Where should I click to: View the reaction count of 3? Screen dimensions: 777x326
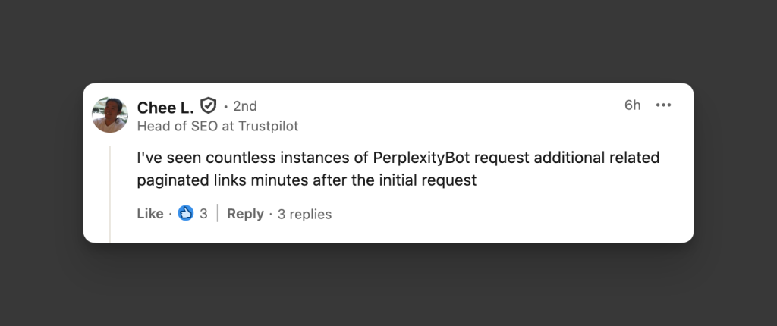click(x=203, y=214)
